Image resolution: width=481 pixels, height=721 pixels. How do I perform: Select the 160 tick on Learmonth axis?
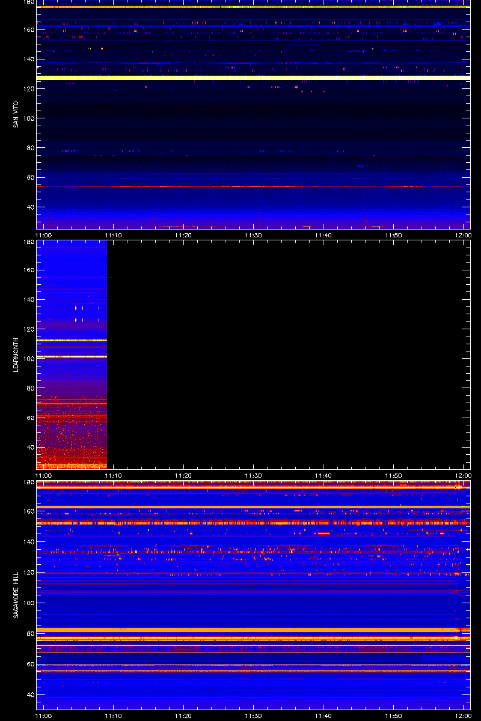(x=28, y=270)
